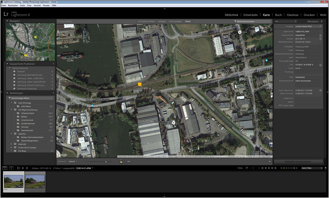The image size is (329, 198).
Task: Collapse Meine Positionen group
Action: 10,68
